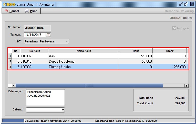Select row header 3 of the table
The image size is (196, 124).
click(x=10, y=67)
